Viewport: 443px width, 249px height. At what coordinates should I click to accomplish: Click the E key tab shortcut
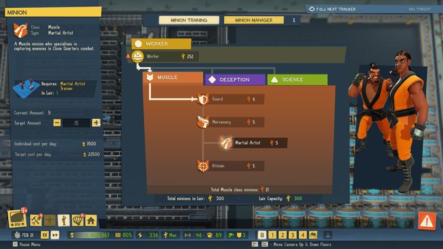(294, 20)
